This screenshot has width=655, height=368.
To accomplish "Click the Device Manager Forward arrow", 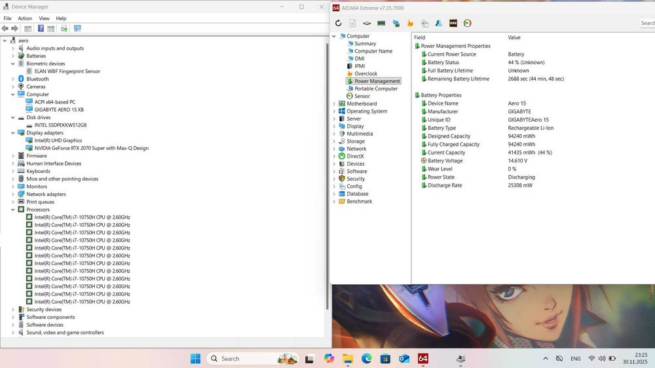I will [14, 28].
